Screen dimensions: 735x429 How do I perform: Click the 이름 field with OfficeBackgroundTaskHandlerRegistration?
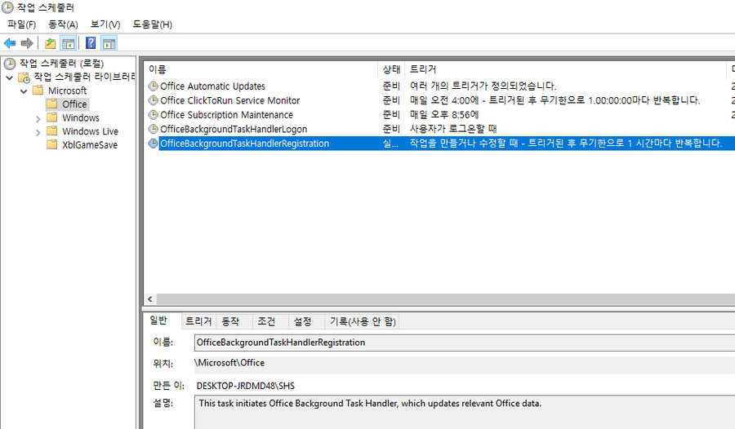click(x=465, y=343)
